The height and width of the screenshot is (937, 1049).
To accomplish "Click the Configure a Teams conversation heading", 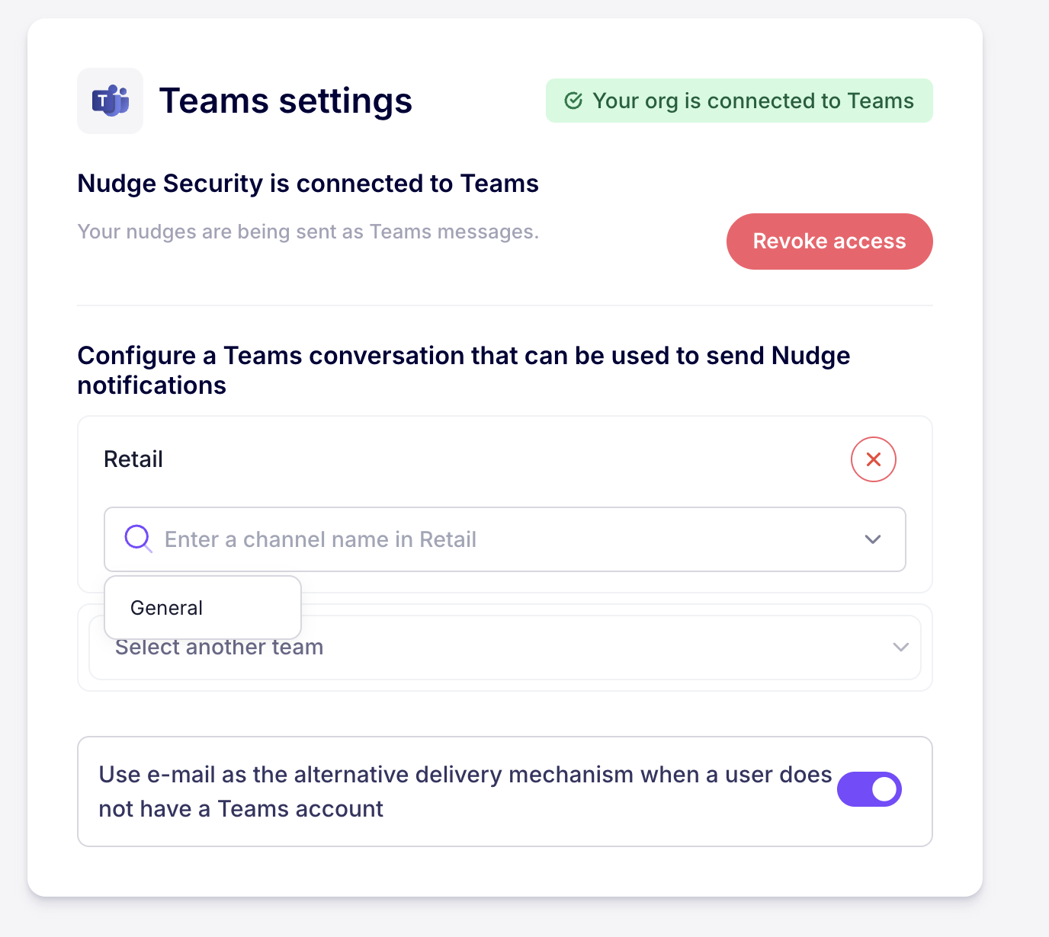I will click(464, 370).
